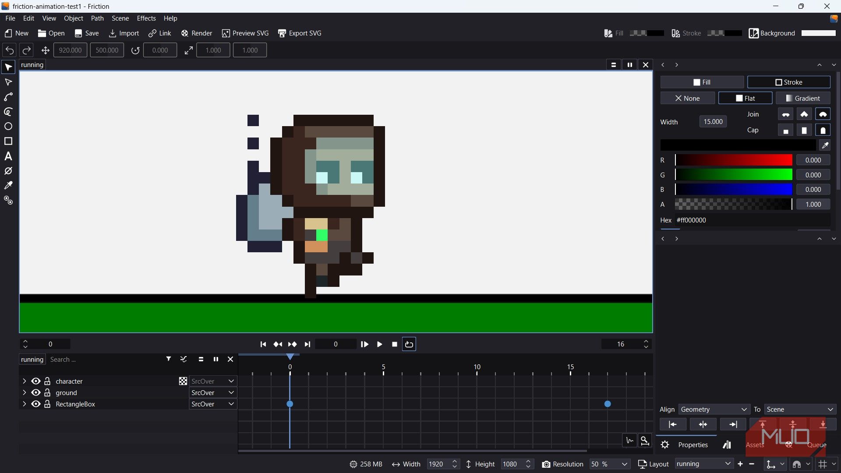Viewport: 841px width, 473px height.
Task: Select the point edit tool
Action: 8,82
